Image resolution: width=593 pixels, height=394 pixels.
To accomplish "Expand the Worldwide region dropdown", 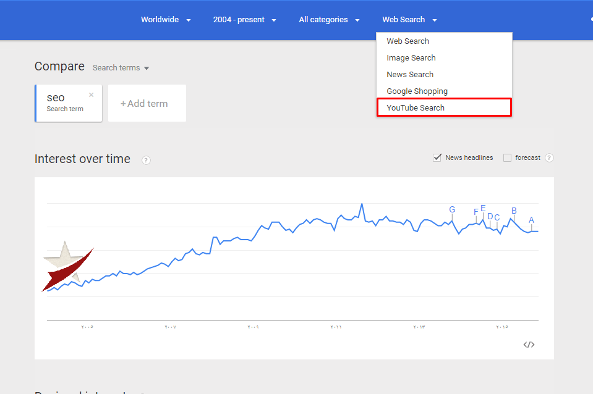I will (166, 20).
